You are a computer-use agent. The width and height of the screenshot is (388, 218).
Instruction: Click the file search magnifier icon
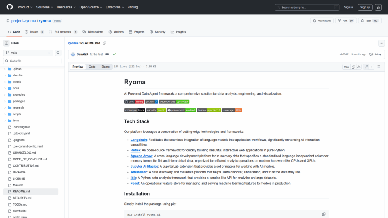[x=58, y=53]
